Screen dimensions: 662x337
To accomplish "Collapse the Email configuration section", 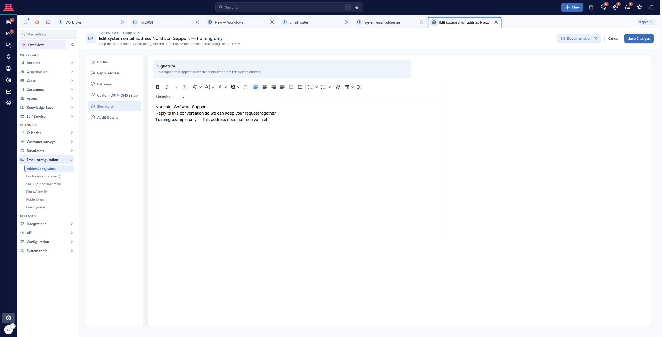I will tap(47, 160).
